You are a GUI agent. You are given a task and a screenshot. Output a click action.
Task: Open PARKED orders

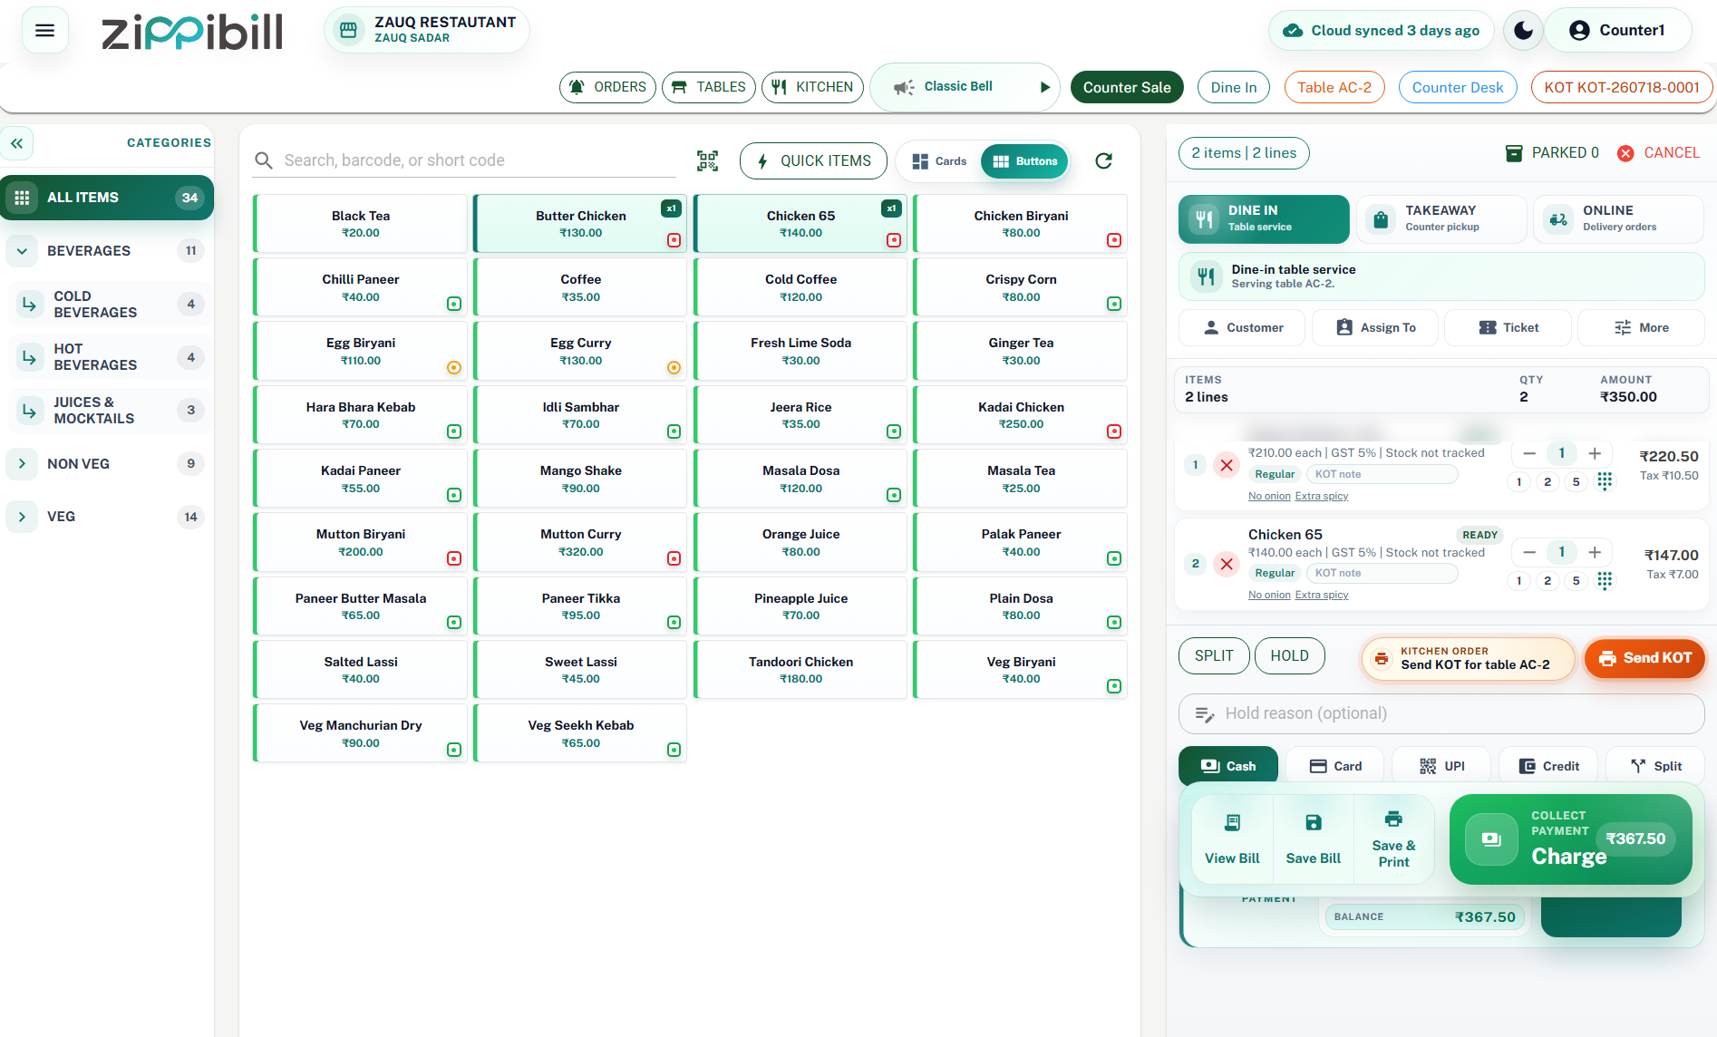coord(1552,153)
